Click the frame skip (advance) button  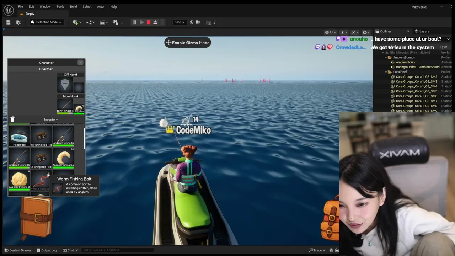pyautogui.click(x=141, y=22)
